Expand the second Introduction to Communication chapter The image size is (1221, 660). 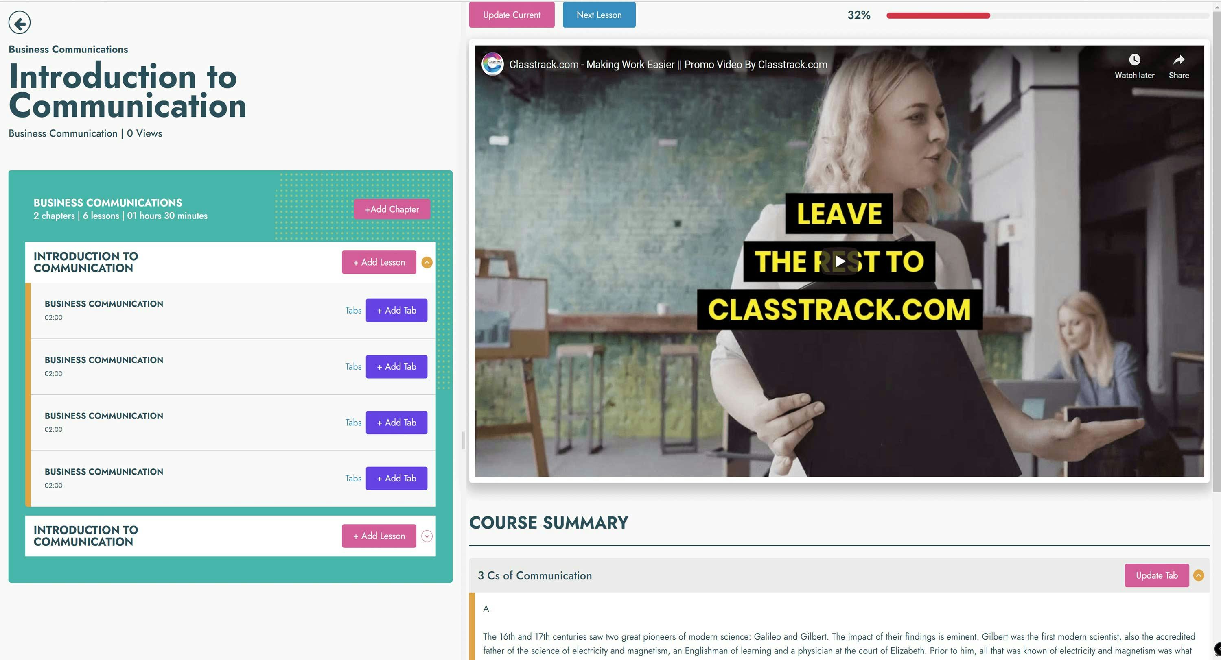[428, 536]
